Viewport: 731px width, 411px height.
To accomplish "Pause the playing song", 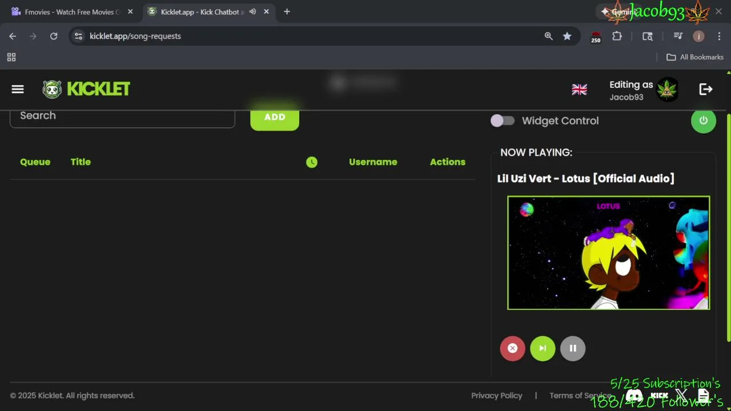I will [x=573, y=348].
